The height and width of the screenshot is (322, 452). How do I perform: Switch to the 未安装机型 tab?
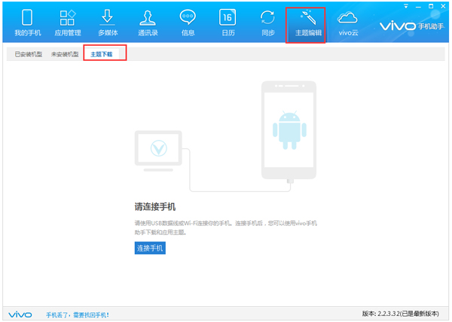click(65, 55)
